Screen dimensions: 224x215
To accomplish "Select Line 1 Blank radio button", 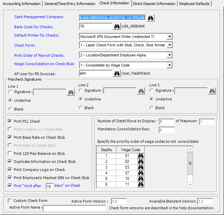I will coord(10,109).
